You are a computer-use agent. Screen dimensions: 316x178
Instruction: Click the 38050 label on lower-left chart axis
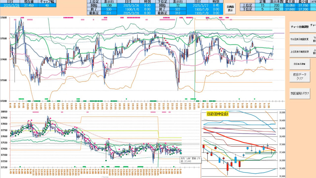4,111
